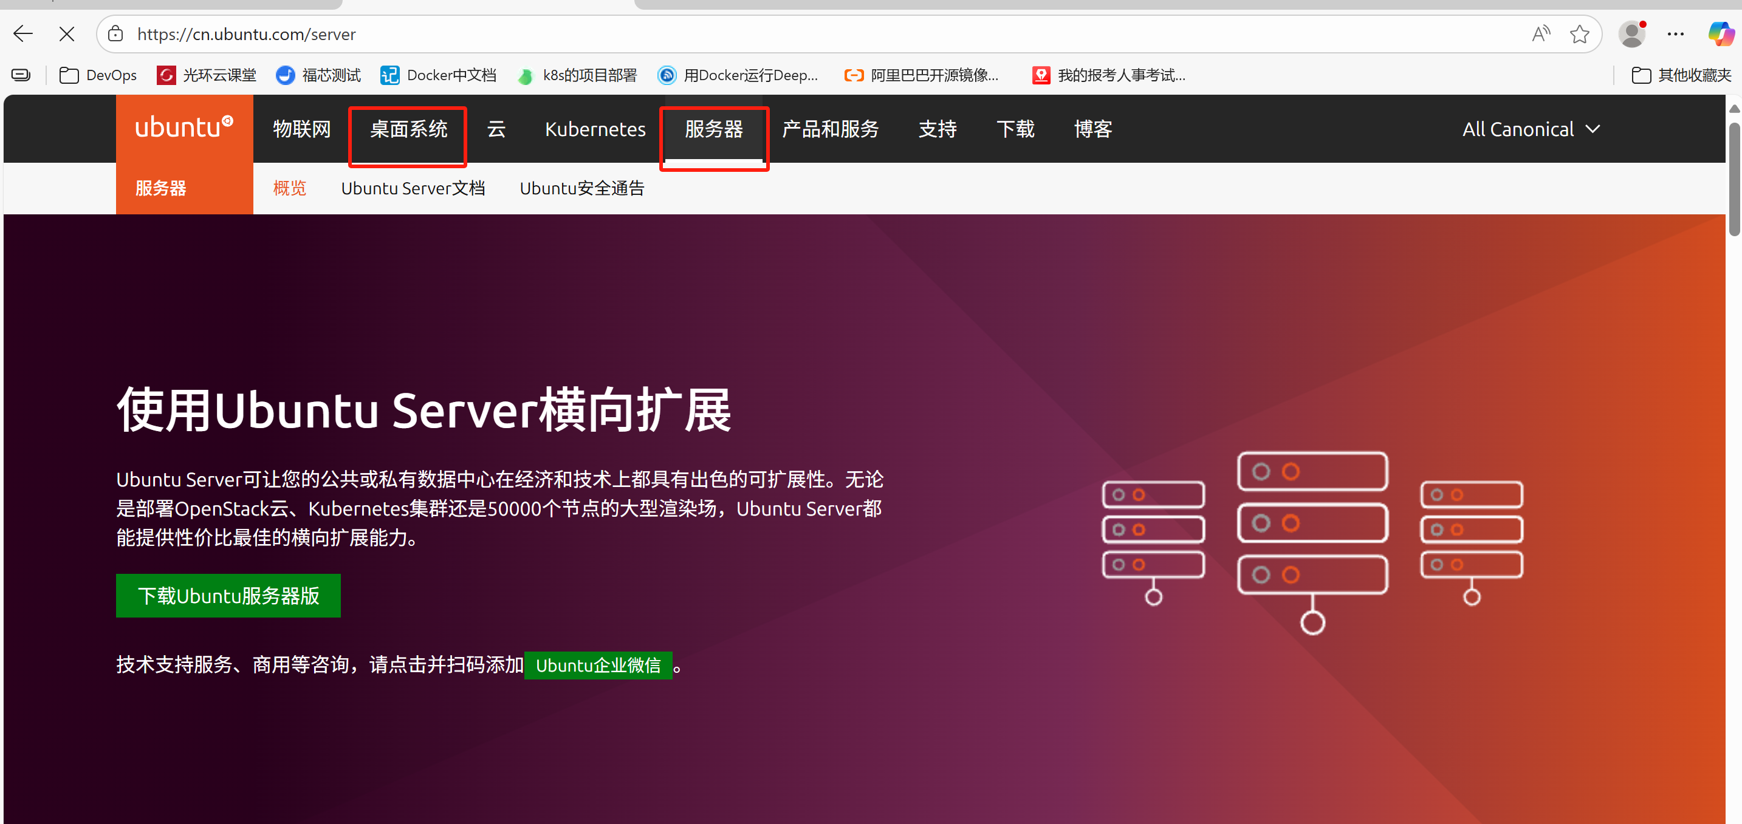
Task: Open Copilot in the browser toolbar
Action: pos(1718,34)
